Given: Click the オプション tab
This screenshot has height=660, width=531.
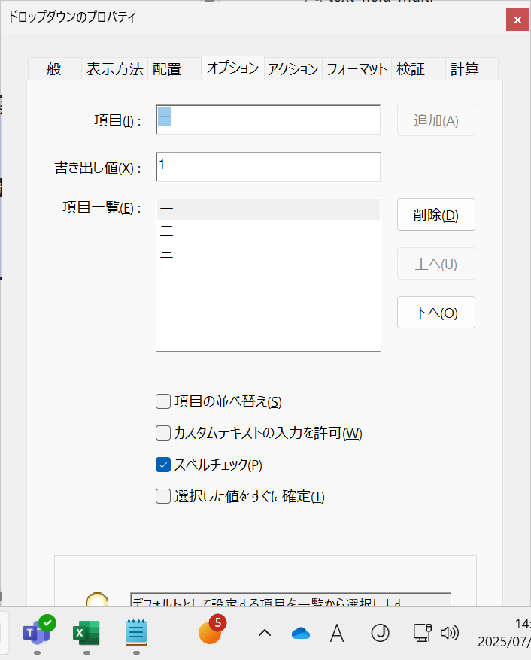Looking at the screenshot, I should click(233, 68).
